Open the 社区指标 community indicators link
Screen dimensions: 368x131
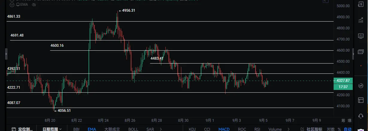tap(311, 129)
